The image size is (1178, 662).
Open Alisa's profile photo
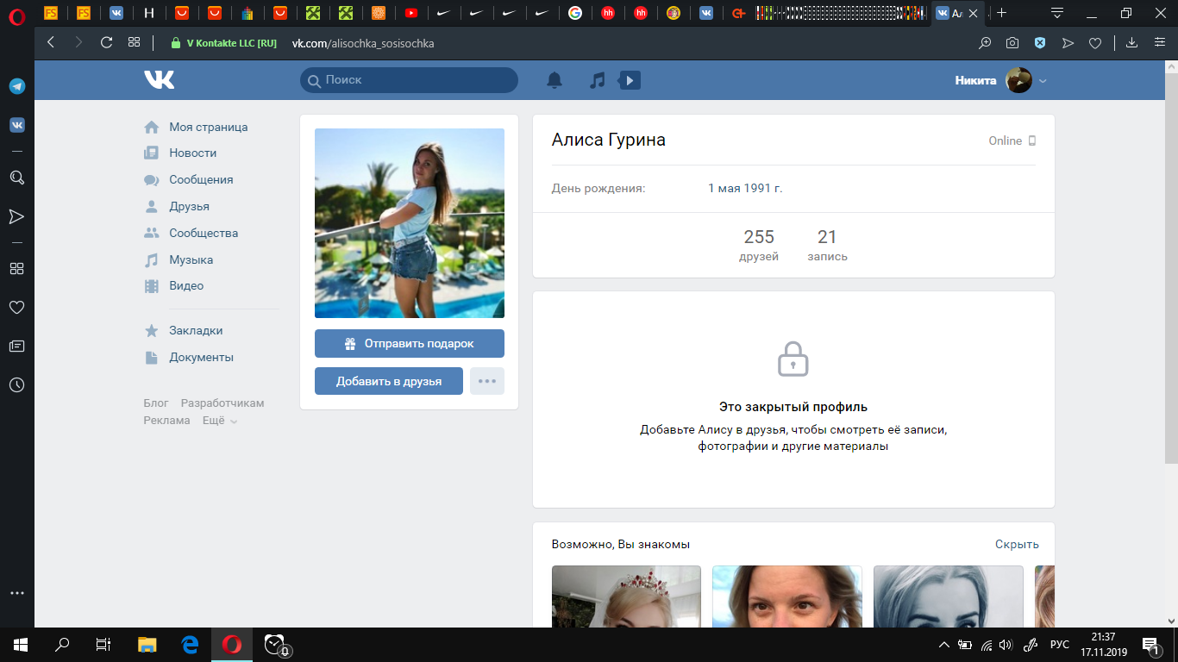[409, 223]
